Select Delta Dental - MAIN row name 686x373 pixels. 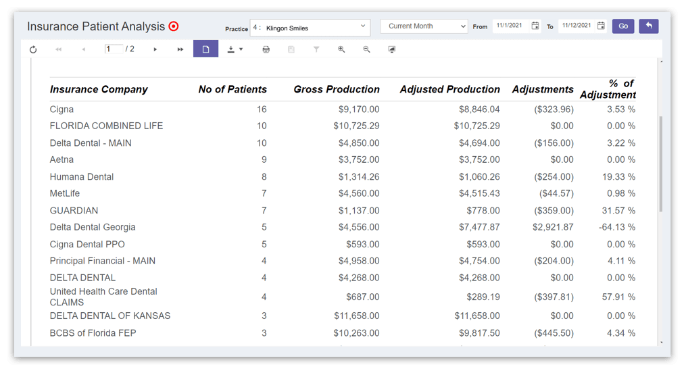tap(91, 143)
